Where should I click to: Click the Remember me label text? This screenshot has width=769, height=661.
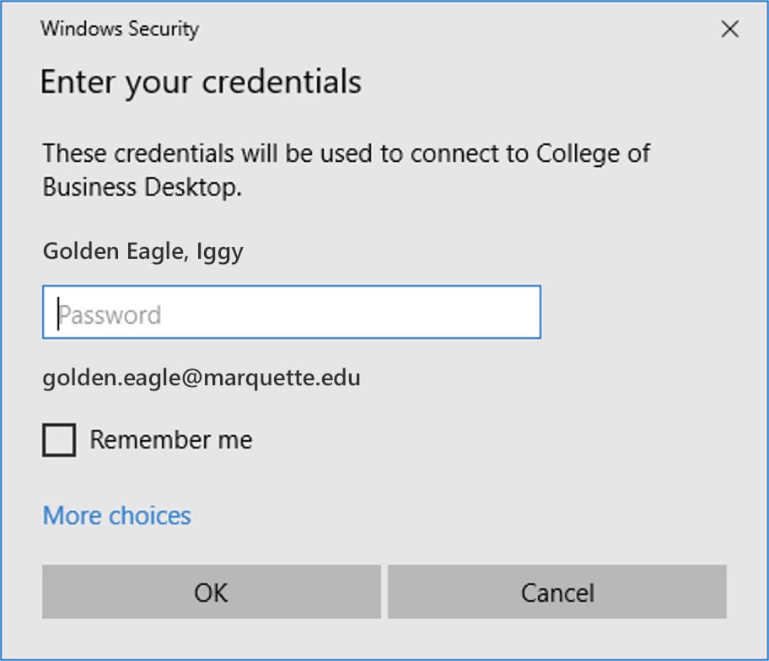[x=171, y=440]
